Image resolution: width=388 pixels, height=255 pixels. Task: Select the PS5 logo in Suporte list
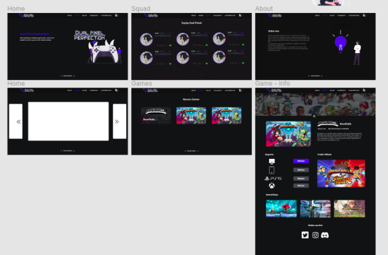[x=273, y=178]
